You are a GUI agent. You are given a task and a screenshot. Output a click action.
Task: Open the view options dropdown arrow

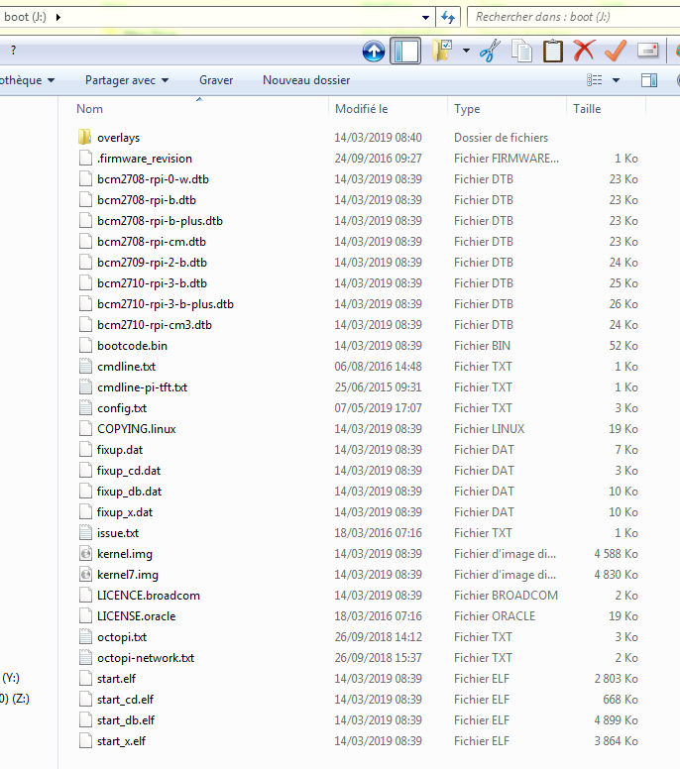coord(617,80)
